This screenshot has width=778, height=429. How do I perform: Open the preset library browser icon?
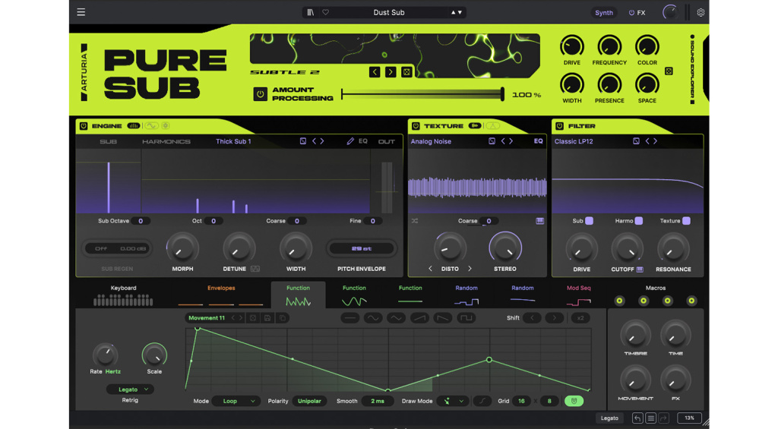click(x=311, y=12)
